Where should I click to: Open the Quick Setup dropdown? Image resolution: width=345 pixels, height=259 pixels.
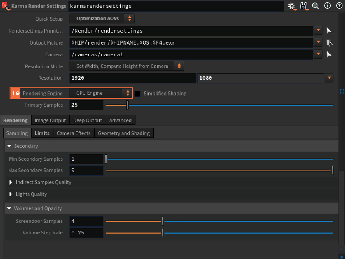[102, 18]
